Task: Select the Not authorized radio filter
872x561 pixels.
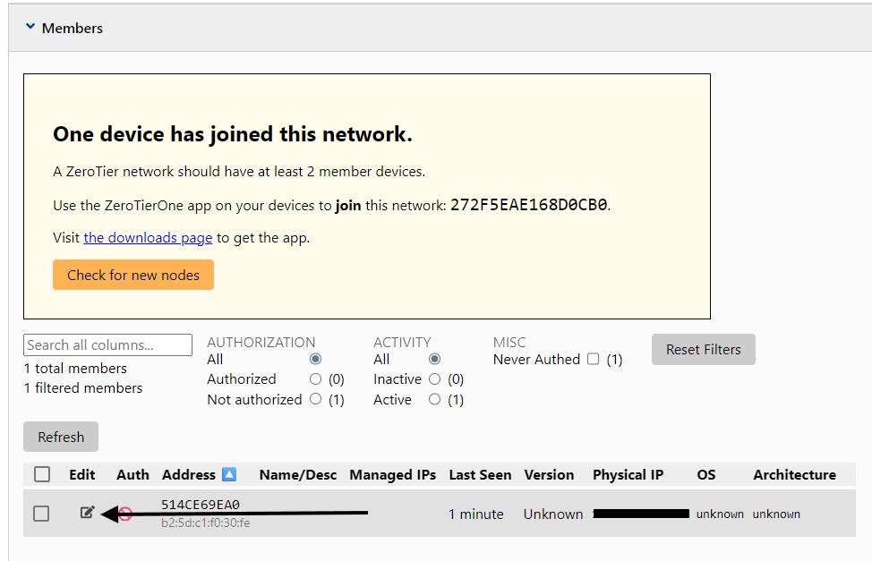Action: coord(315,400)
